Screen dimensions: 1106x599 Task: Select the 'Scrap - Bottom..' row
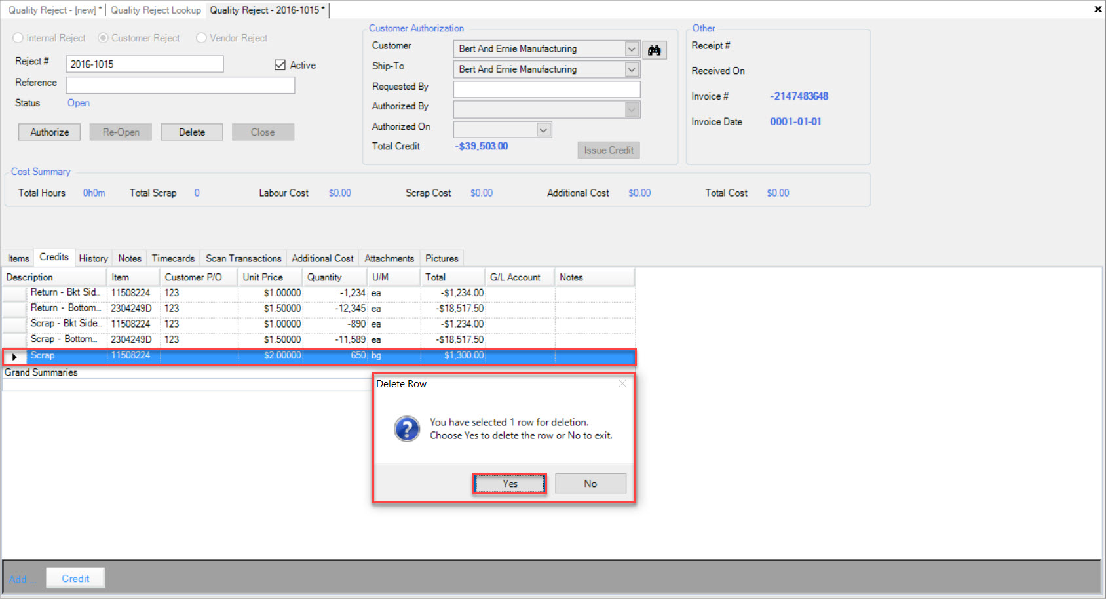click(319, 339)
